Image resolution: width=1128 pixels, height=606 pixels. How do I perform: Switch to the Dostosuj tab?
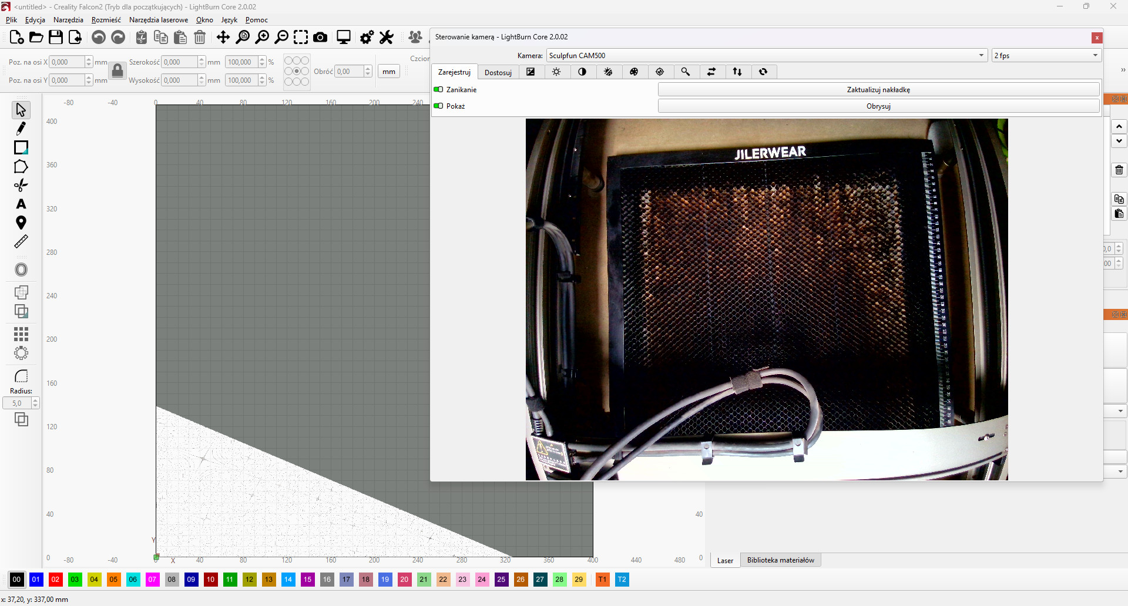[x=498, y=72]
